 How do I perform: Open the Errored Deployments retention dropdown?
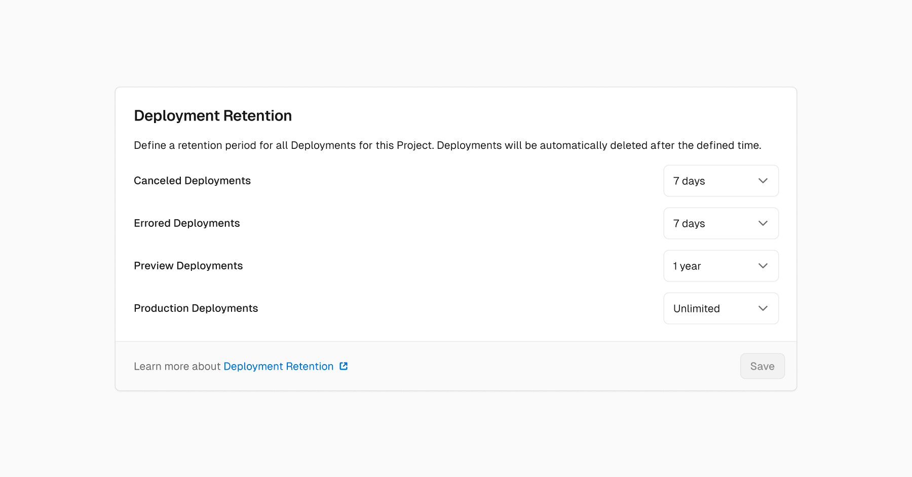(721, 223)
